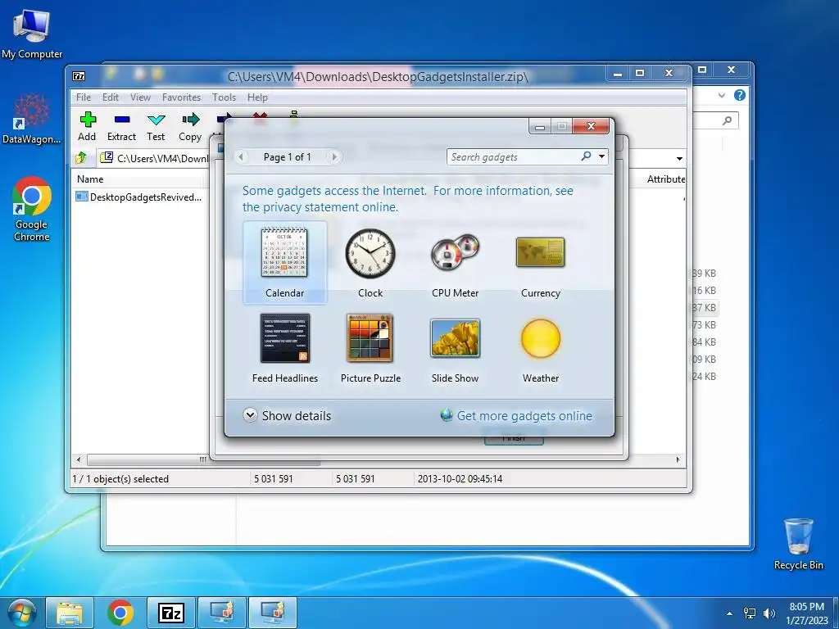The width and height of the screenshot is (839, 629).
Task: Click the Name column header in 7-Zip
Action: click(138, 179)
